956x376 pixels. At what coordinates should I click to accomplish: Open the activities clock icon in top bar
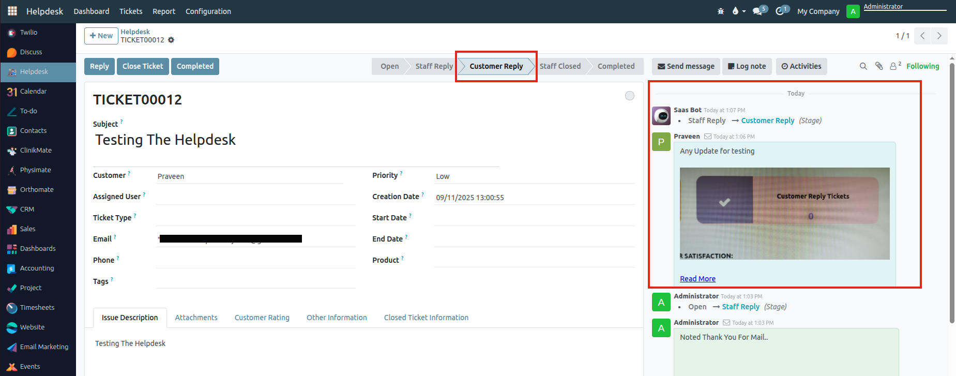coord(781,11)
